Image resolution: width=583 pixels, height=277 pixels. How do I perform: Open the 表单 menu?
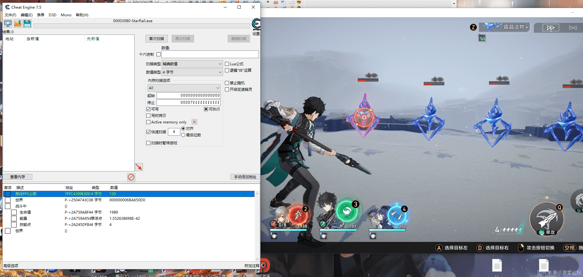tap(41, 15)
